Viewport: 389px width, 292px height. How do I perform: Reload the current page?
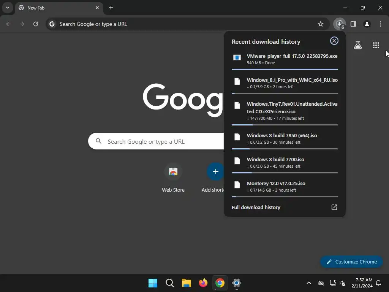coord(36,24)
